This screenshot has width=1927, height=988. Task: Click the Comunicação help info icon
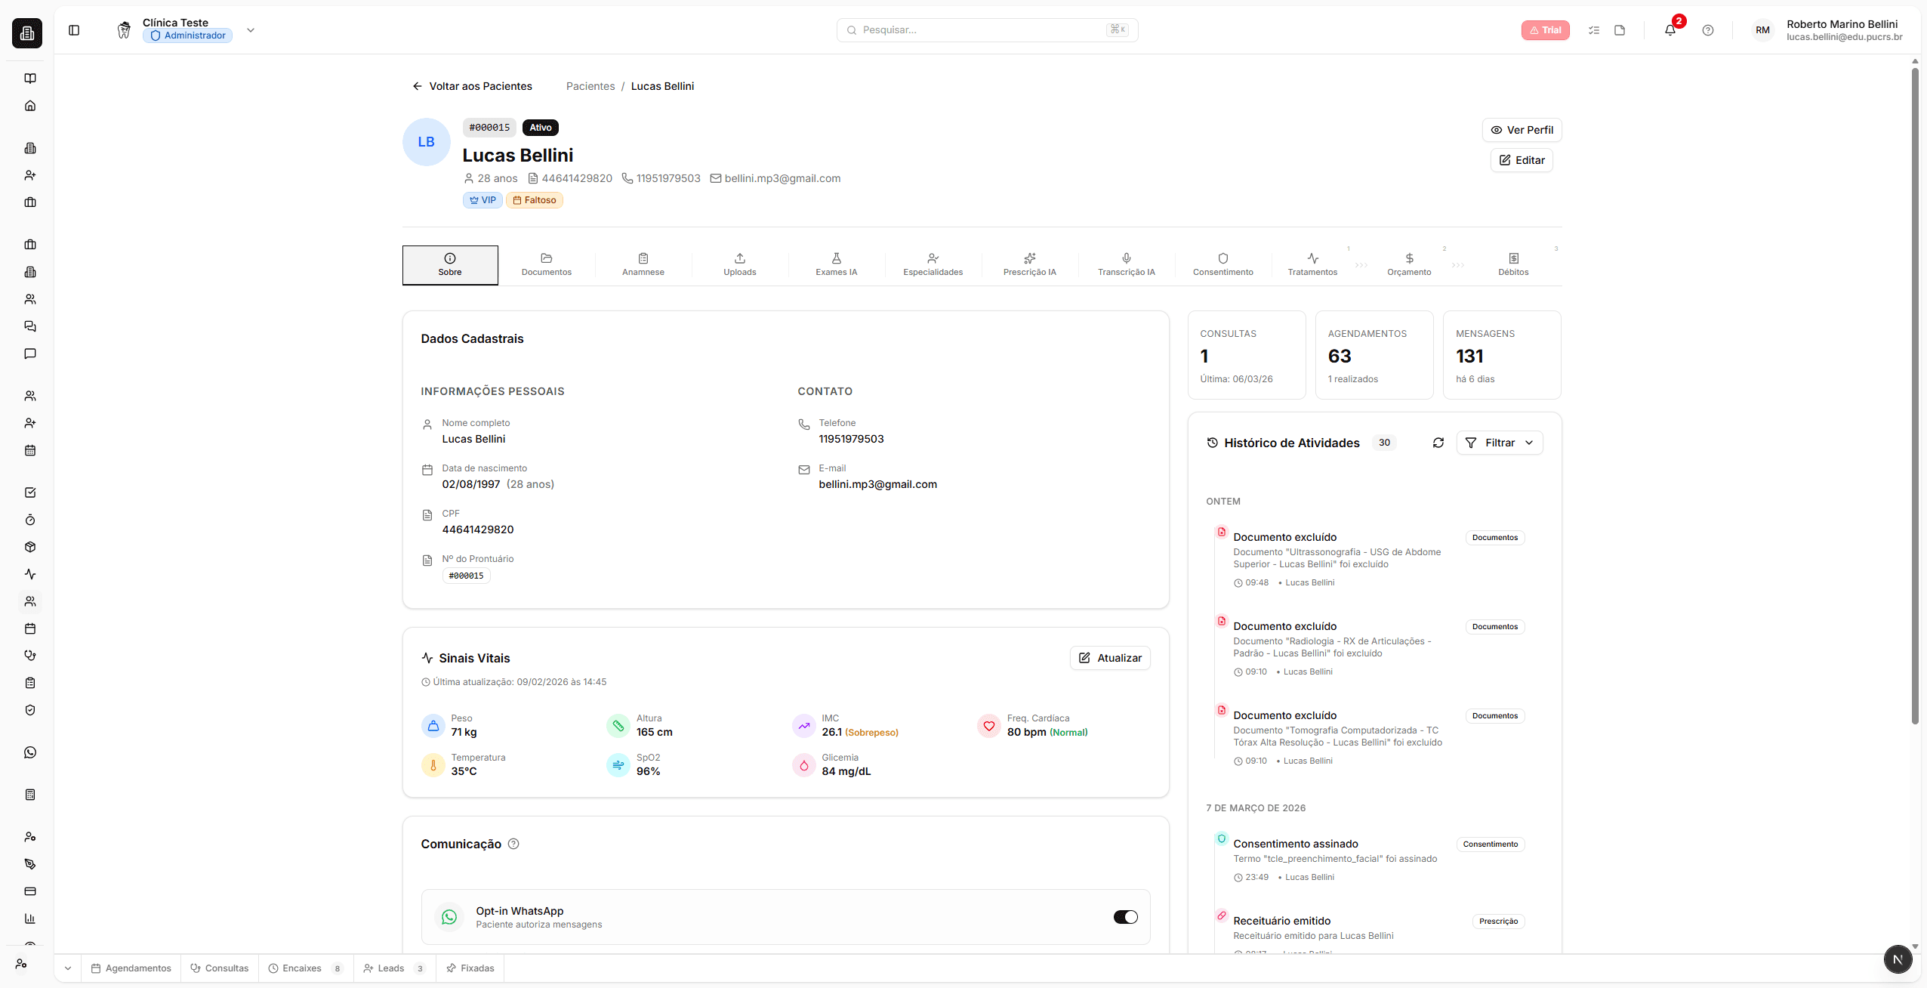tap(513, 844)
